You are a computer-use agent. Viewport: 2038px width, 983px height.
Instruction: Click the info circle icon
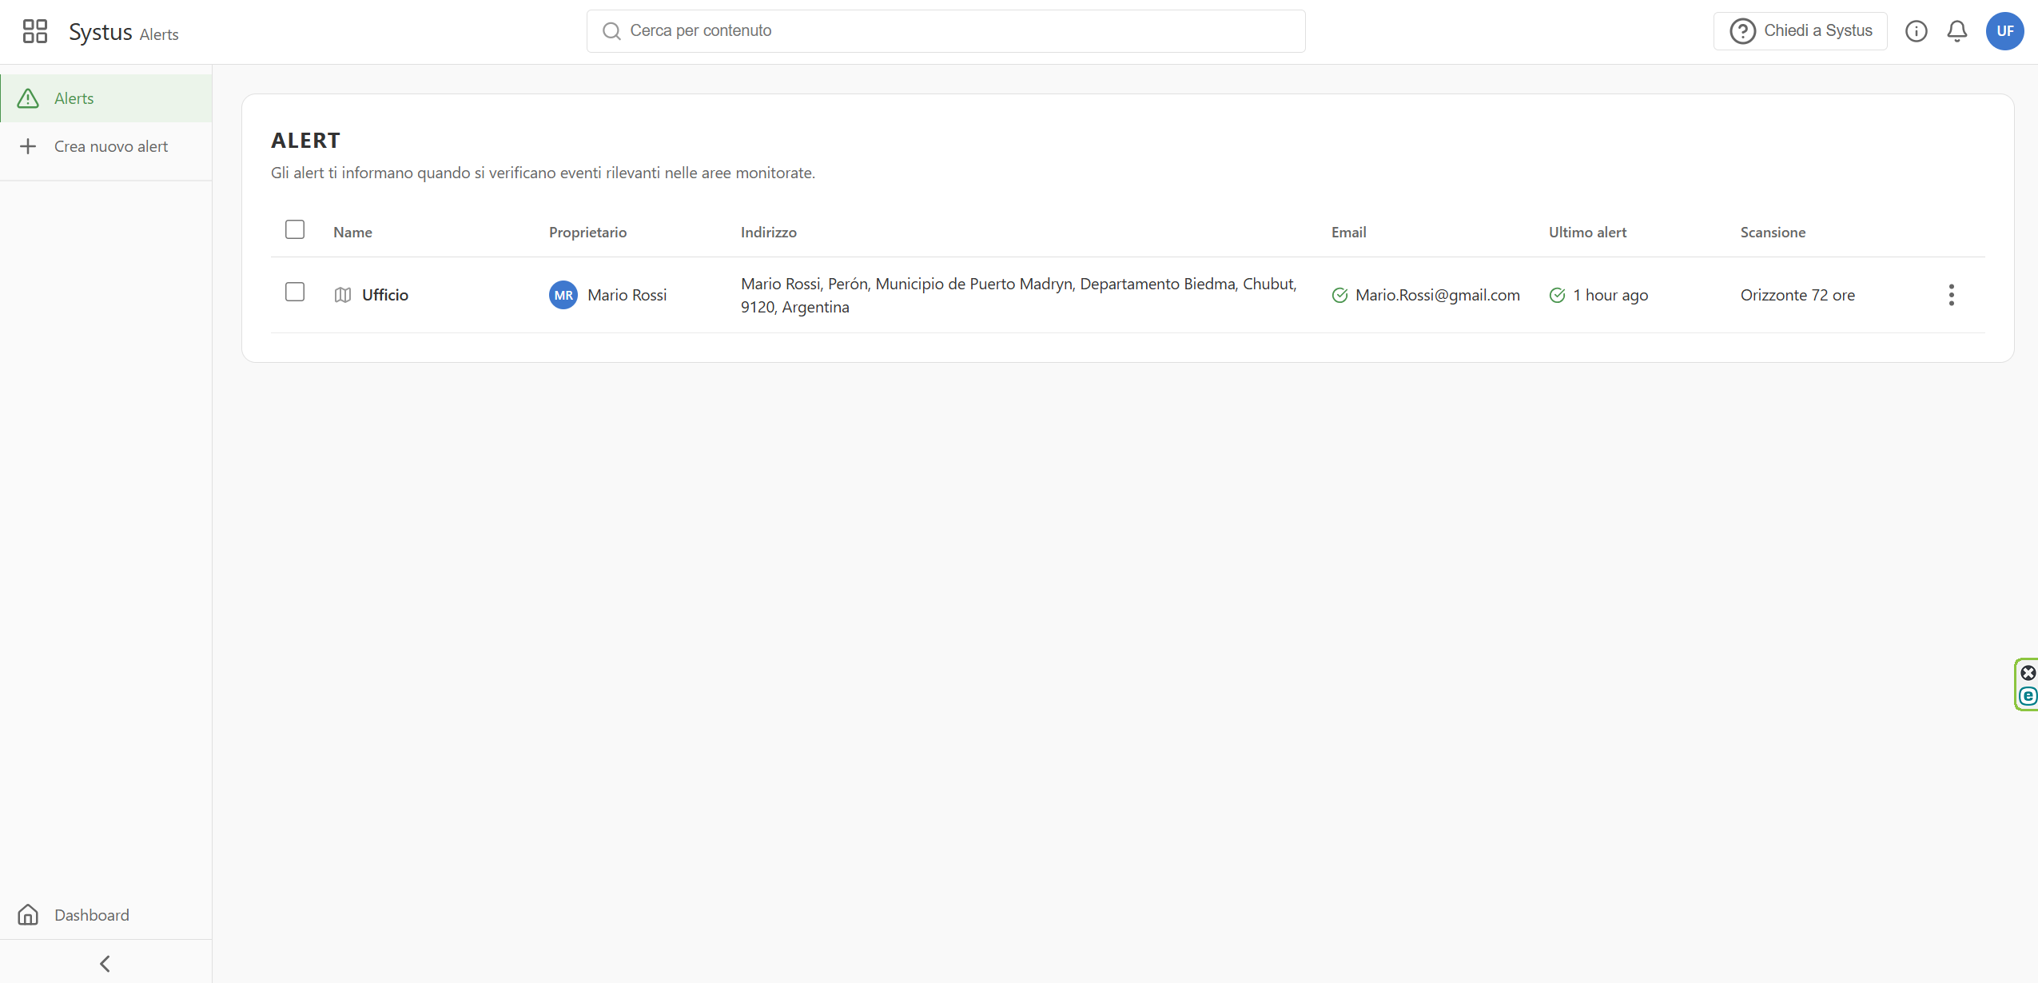pyautogui.click(x=1916, y=31)
